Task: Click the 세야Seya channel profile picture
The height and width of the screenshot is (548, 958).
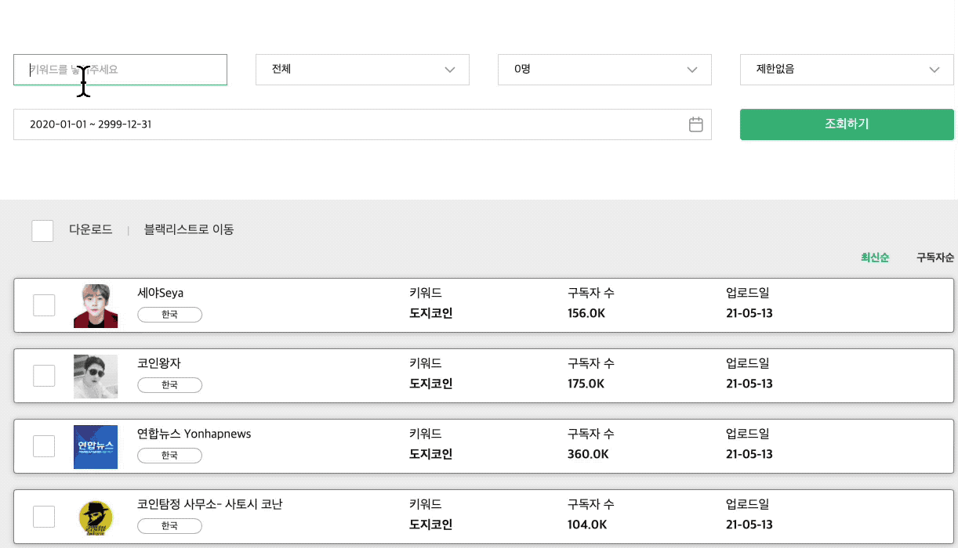Action: point(96,305)
